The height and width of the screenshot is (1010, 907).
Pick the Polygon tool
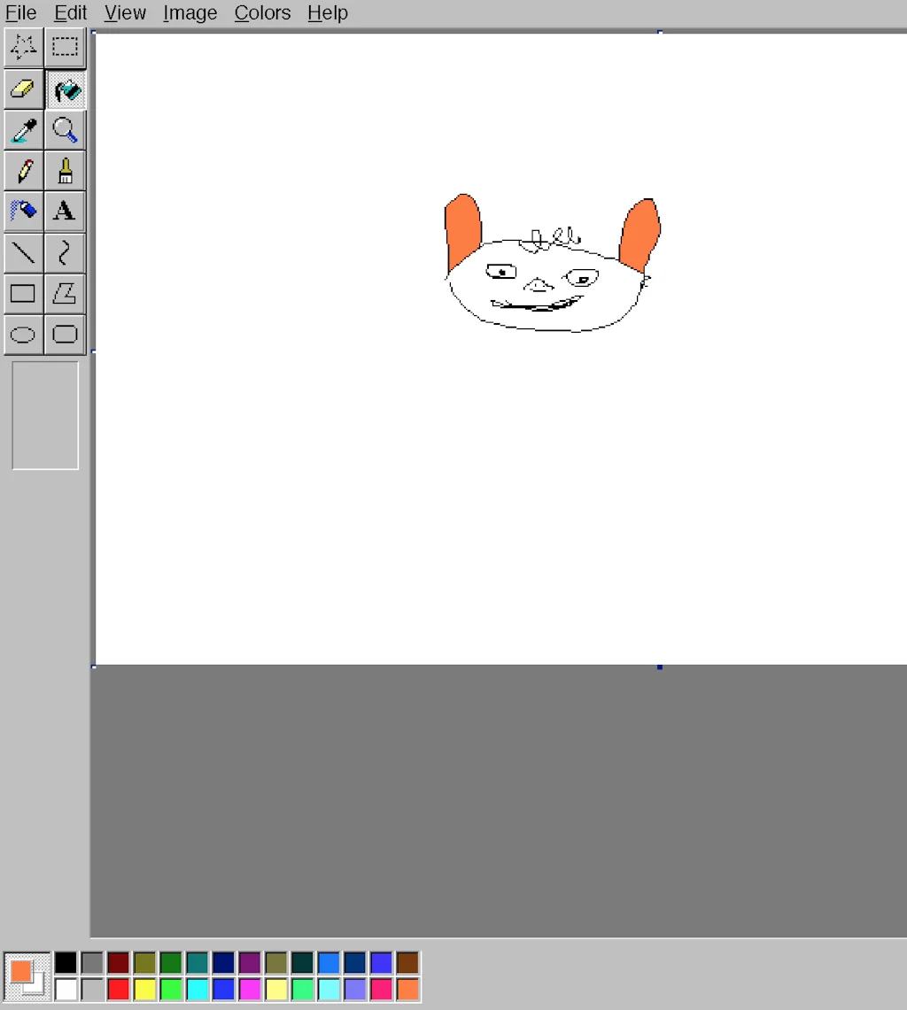tap(65, 293)
